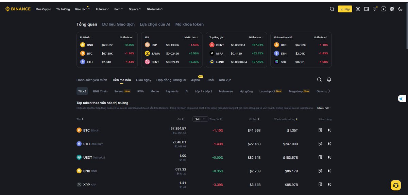Click the category list right arrow

coord(329,91)
